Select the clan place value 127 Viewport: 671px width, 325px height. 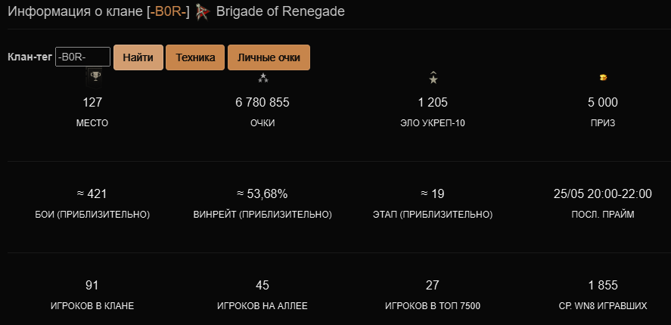click(92, 103)
